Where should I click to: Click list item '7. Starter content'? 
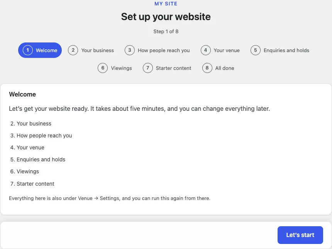point(32,184)
